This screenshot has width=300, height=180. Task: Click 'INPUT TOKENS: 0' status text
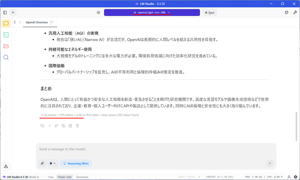(x=189, y=177)
